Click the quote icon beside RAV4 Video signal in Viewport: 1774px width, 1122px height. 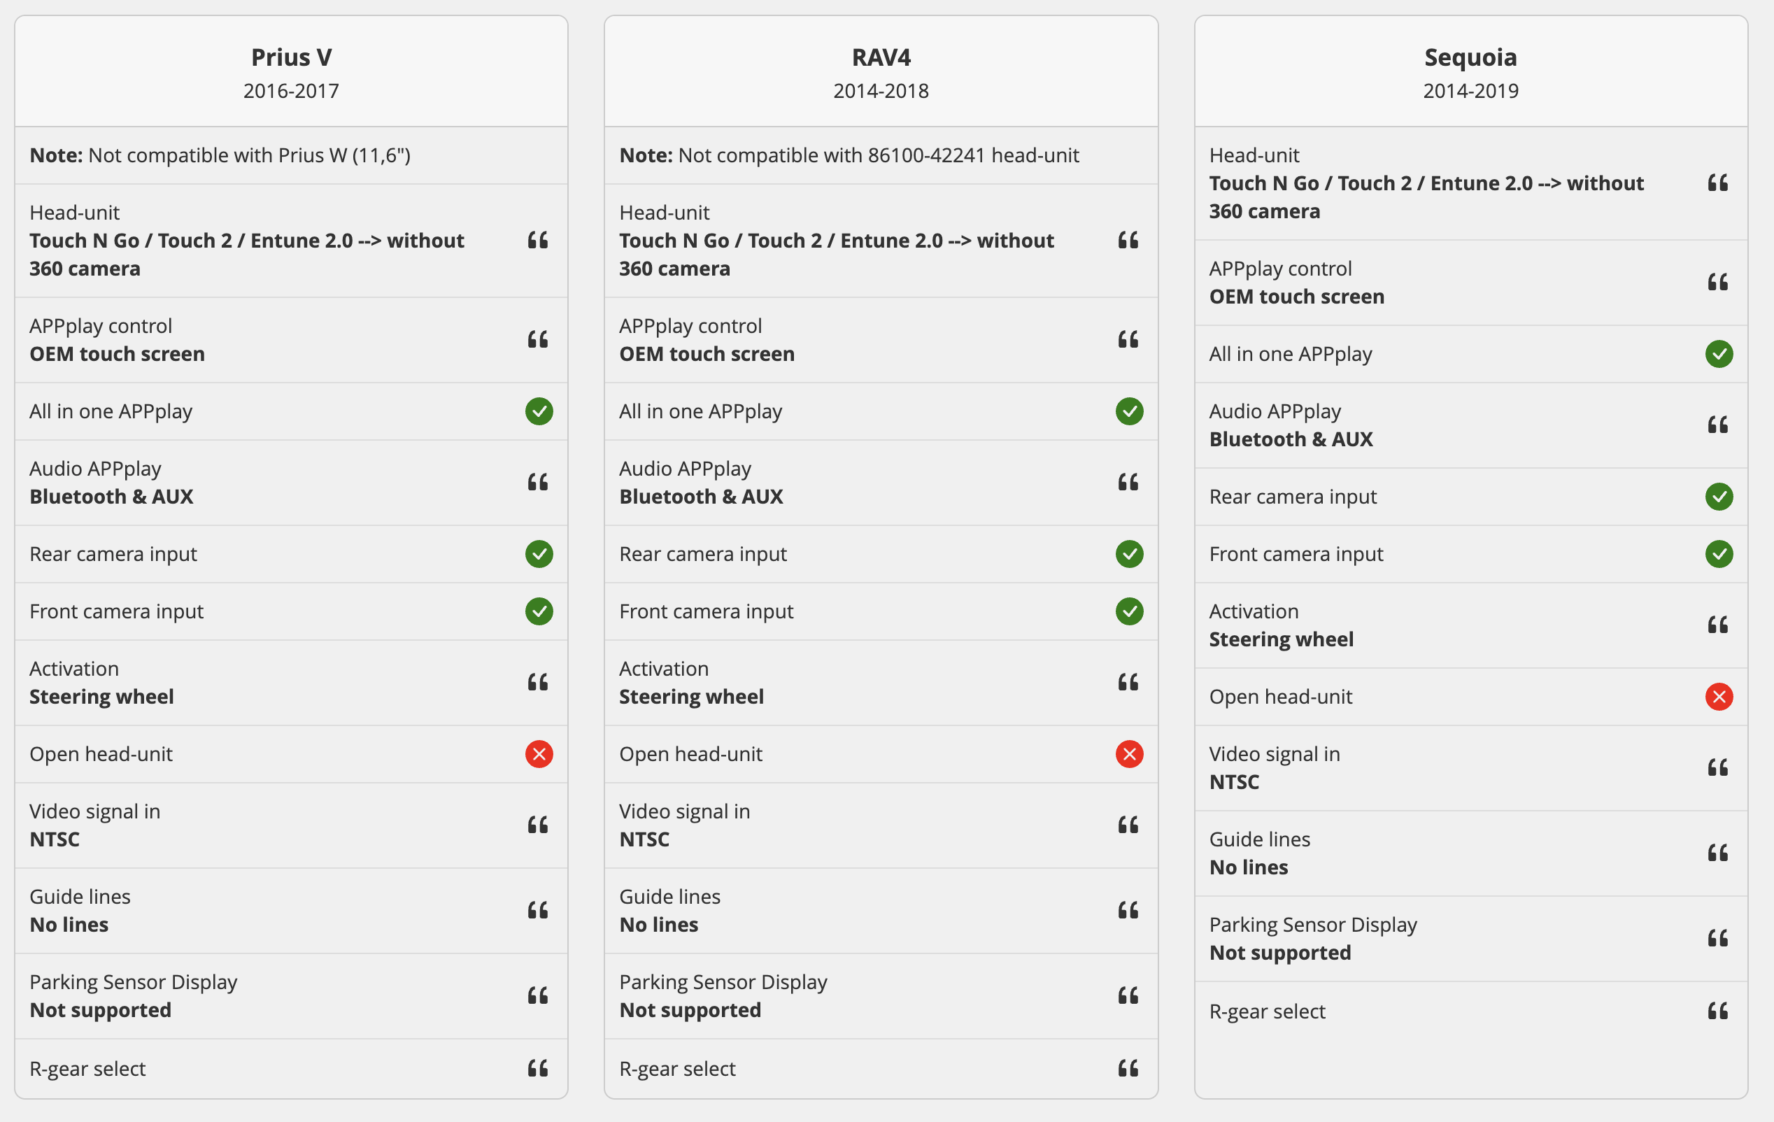coord(1128,825)
